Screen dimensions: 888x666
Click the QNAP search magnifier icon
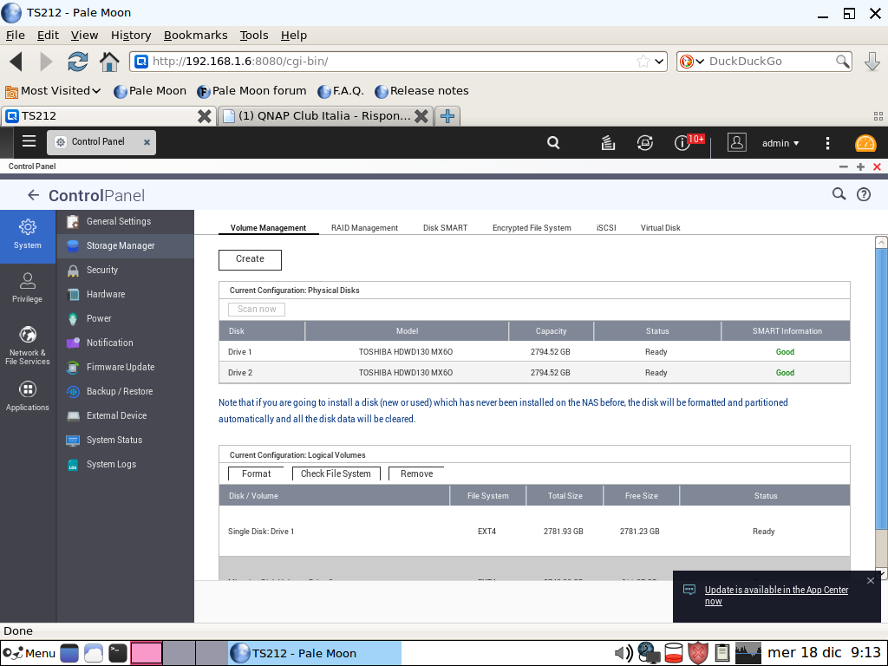(x=553, y=143)
